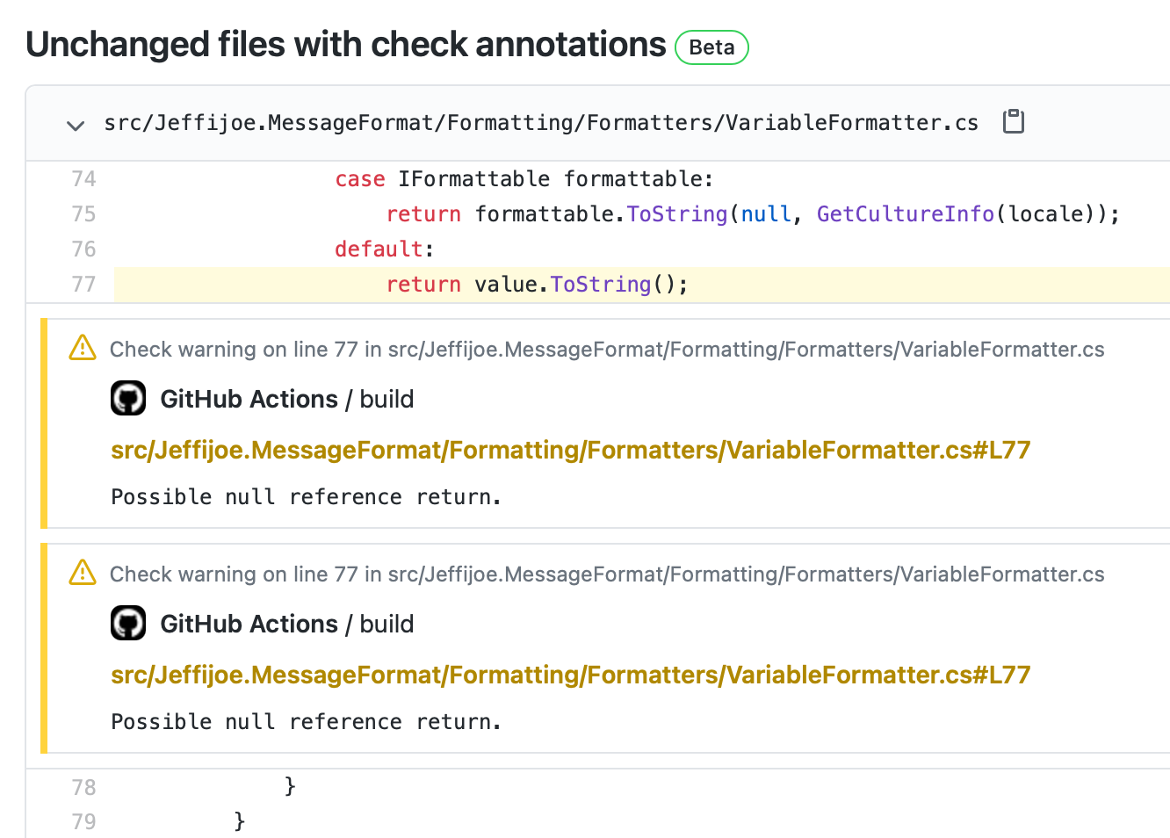This screenshot has height=838, width=1170.
Task: Click the "case IFormattable formattable:" code line
Action: [x=524, y=179]
